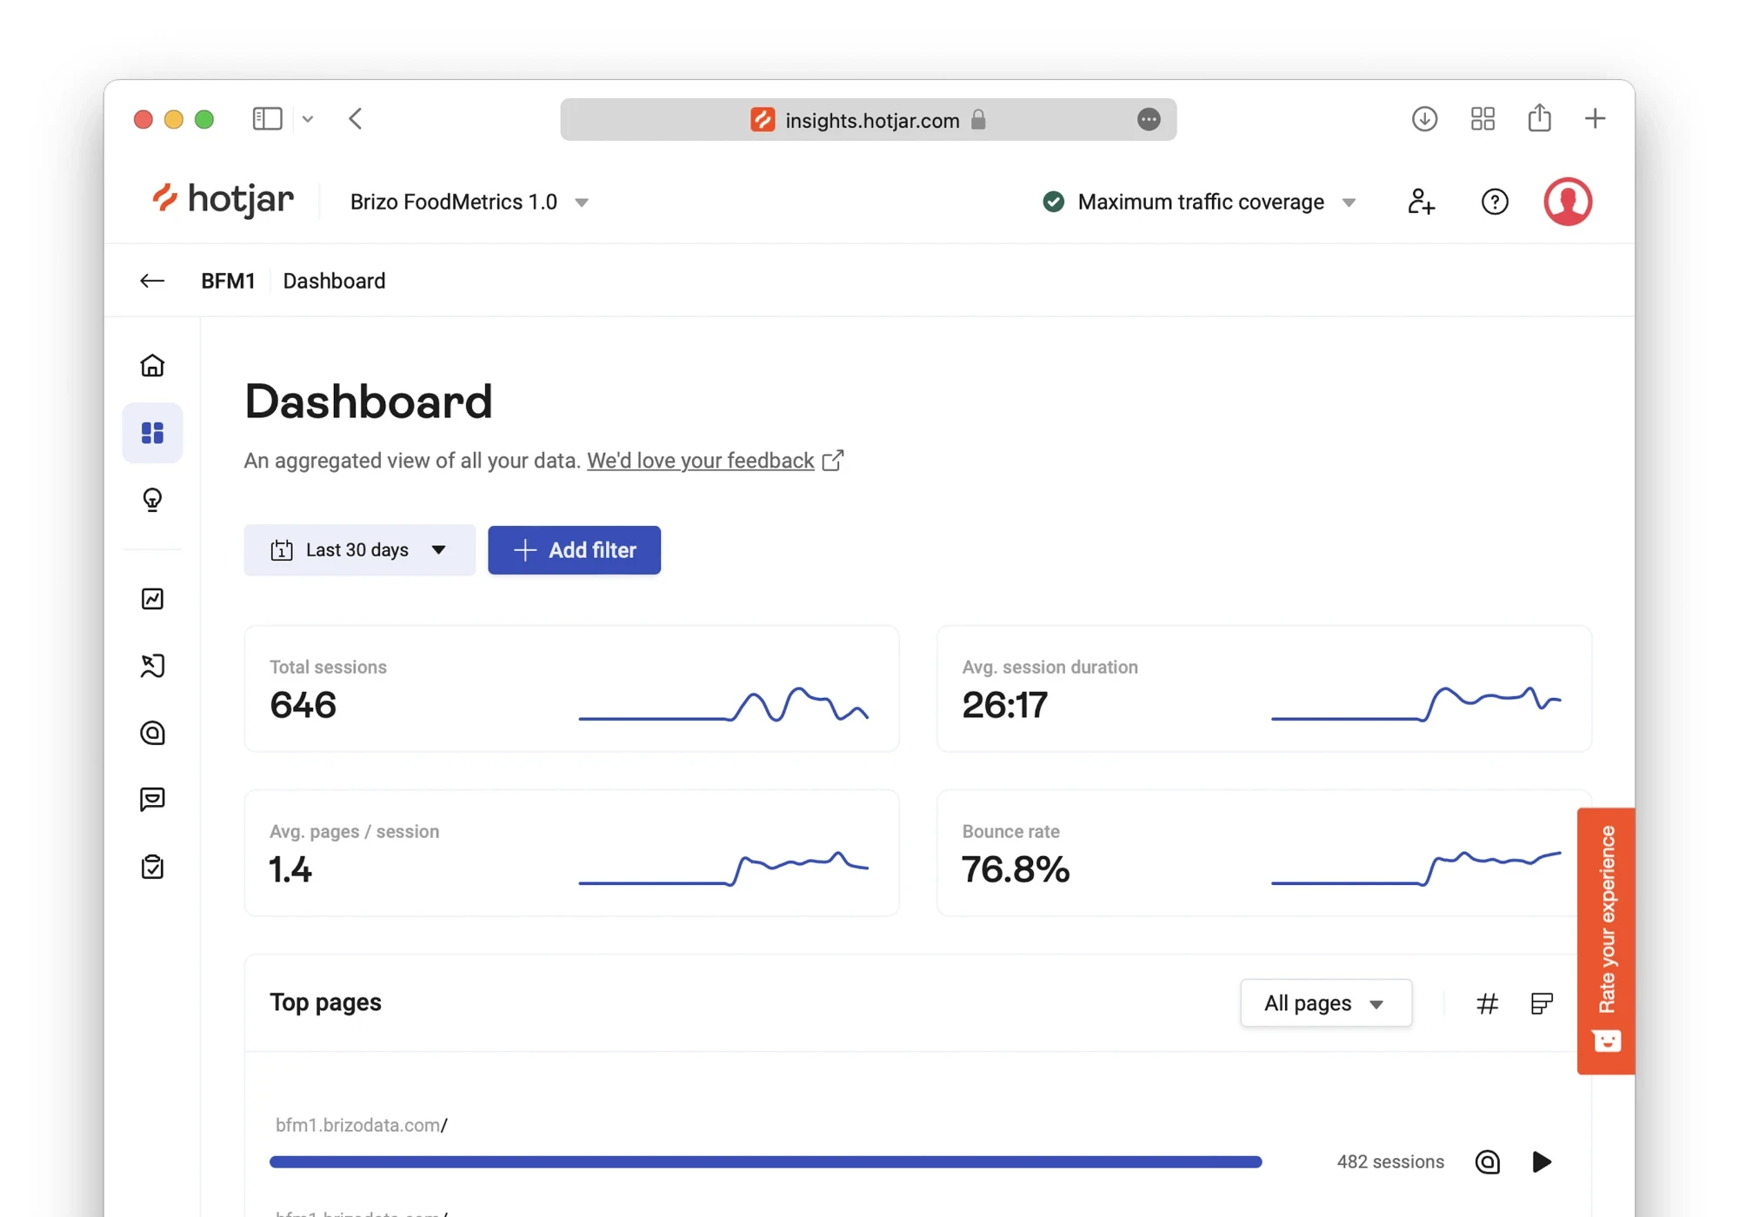Viewport: 1739px width, 1217px height.
Task: Open a new Safari tab
Action: tap(1595, 119)
